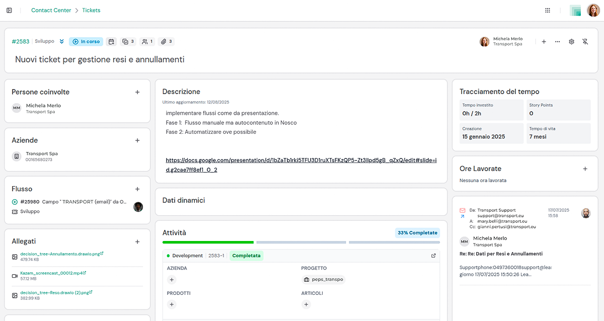Viewport: 604px width, 321px height.
Task: Toggle the sidebar collapse icon
Action: coord(9,10)
